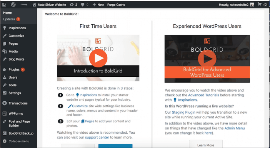Click the Users person icon in sidebar
270x148 pixels.
[5, 77]
